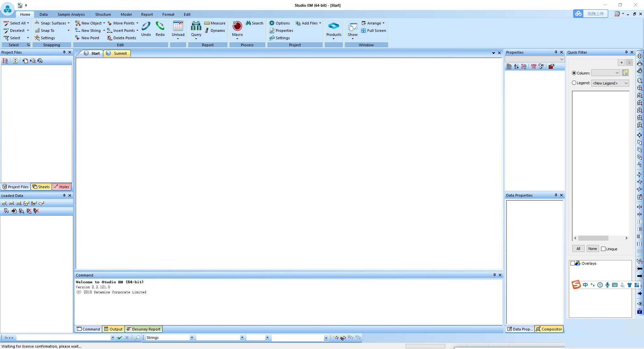Open the Column combo box

click(x=605, y=73)
